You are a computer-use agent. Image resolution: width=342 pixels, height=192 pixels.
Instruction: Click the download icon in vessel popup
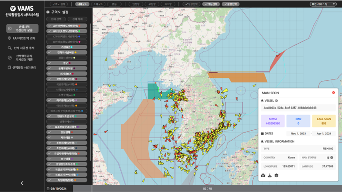(x=269, y=175)
